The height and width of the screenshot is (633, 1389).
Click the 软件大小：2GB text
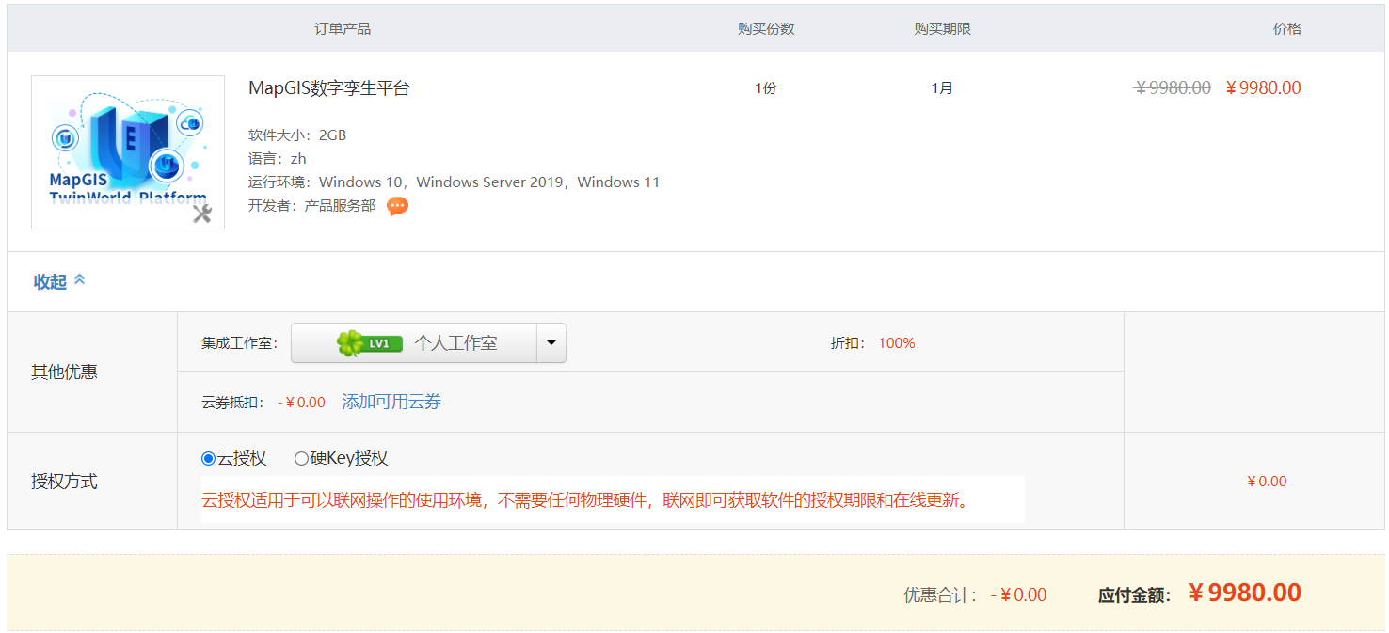(297, 135)
